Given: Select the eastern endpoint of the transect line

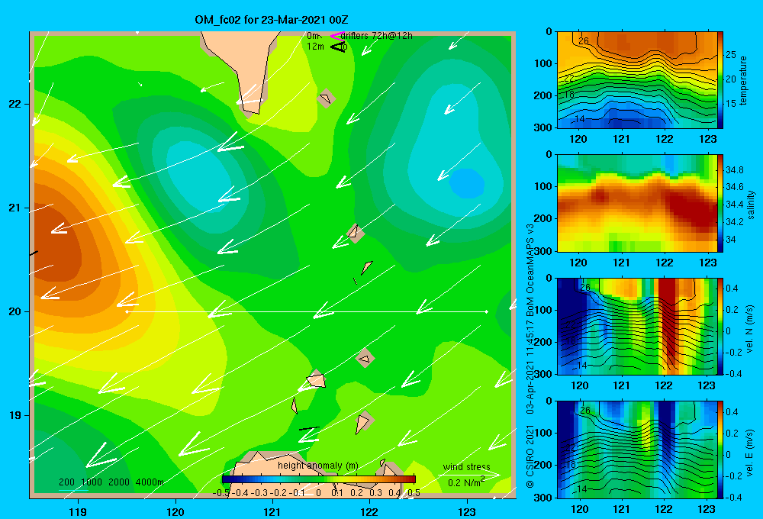Looking at the screenshot, I should tap(486, 311).
